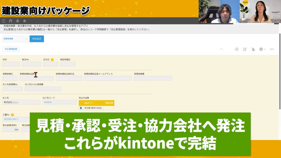Open the 000003 supplier code link
This screenshot has height=158, width=281.
click(48, 102)
